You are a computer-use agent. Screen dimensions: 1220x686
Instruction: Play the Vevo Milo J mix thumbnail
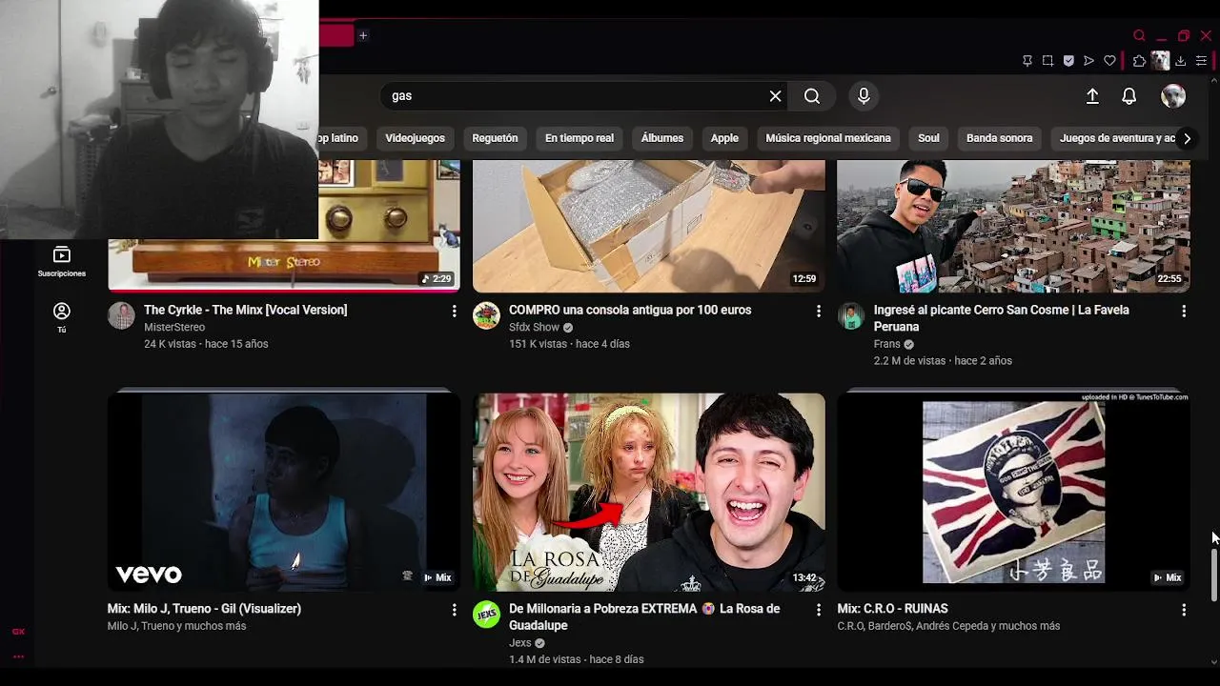click(x=284, y=492)
